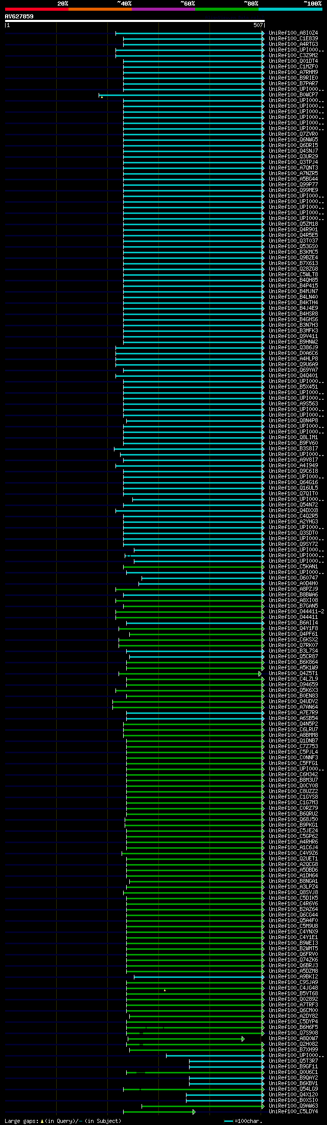Click UniRef100_A1C6J4 label
The width and height of the screenshot is (327, 1125).
(293, 847)
